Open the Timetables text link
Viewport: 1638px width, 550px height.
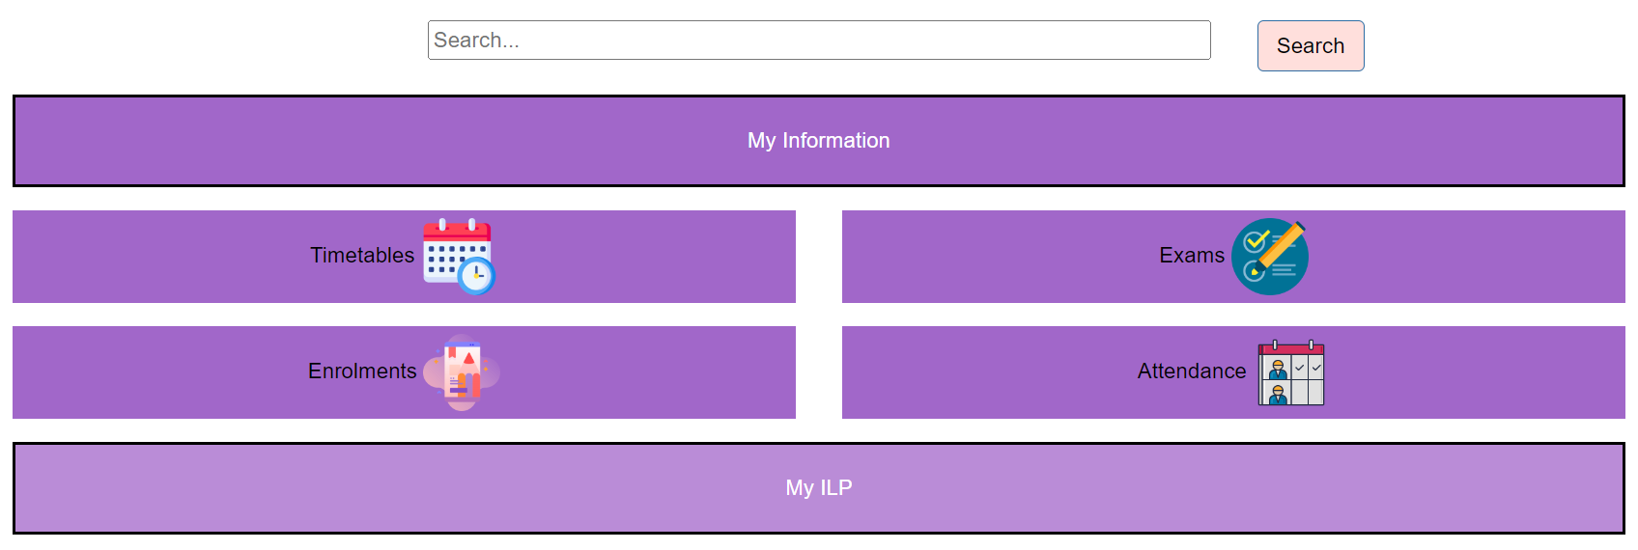pyautogui.click(x=362, y=256)
